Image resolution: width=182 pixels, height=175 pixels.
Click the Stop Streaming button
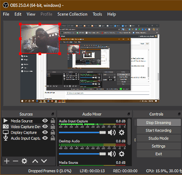(159, 123)
